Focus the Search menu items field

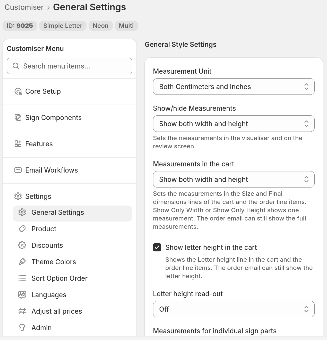point(70,66)
